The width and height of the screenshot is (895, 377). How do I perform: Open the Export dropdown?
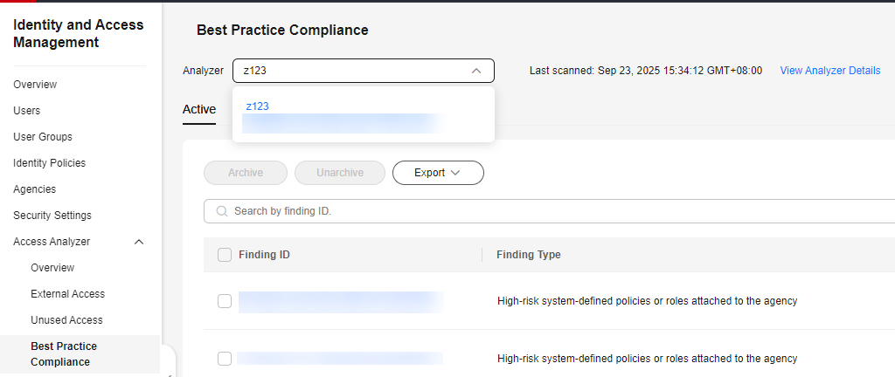[438, 173]
